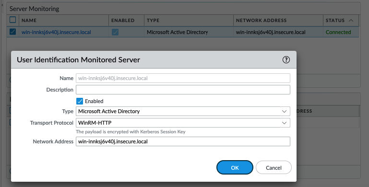The height and width of the screenshot is (187, 369).
Task: Toggle the header select-all checkbox
Action: tap(12, 20)
